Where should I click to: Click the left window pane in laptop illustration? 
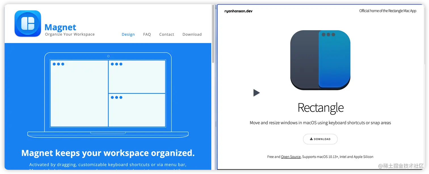pyautogui.click(x=79, y=93)
